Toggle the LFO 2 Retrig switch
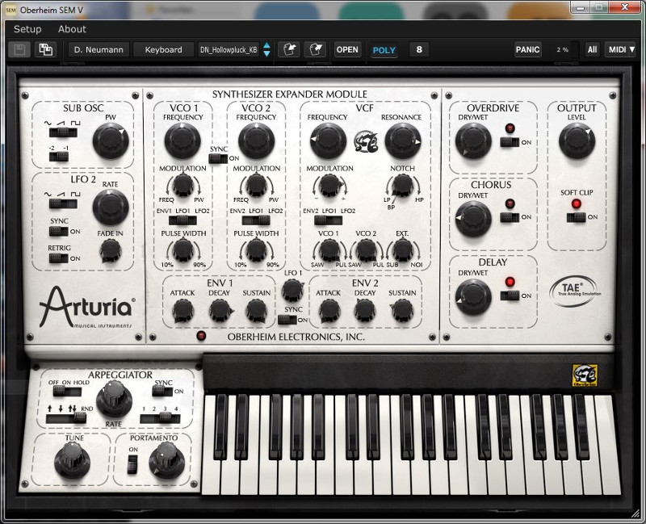This screenshot has height=524, width=646. [x=58, y=258]
